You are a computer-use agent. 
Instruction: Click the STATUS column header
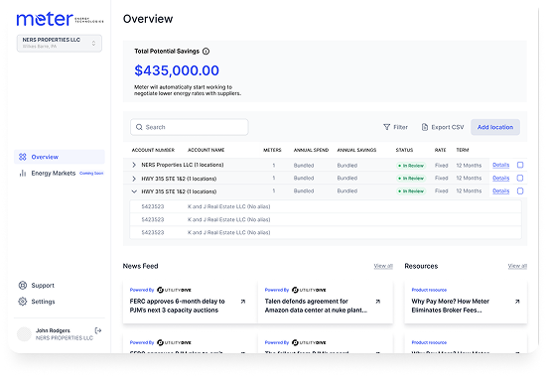click(x=404, y=150)
